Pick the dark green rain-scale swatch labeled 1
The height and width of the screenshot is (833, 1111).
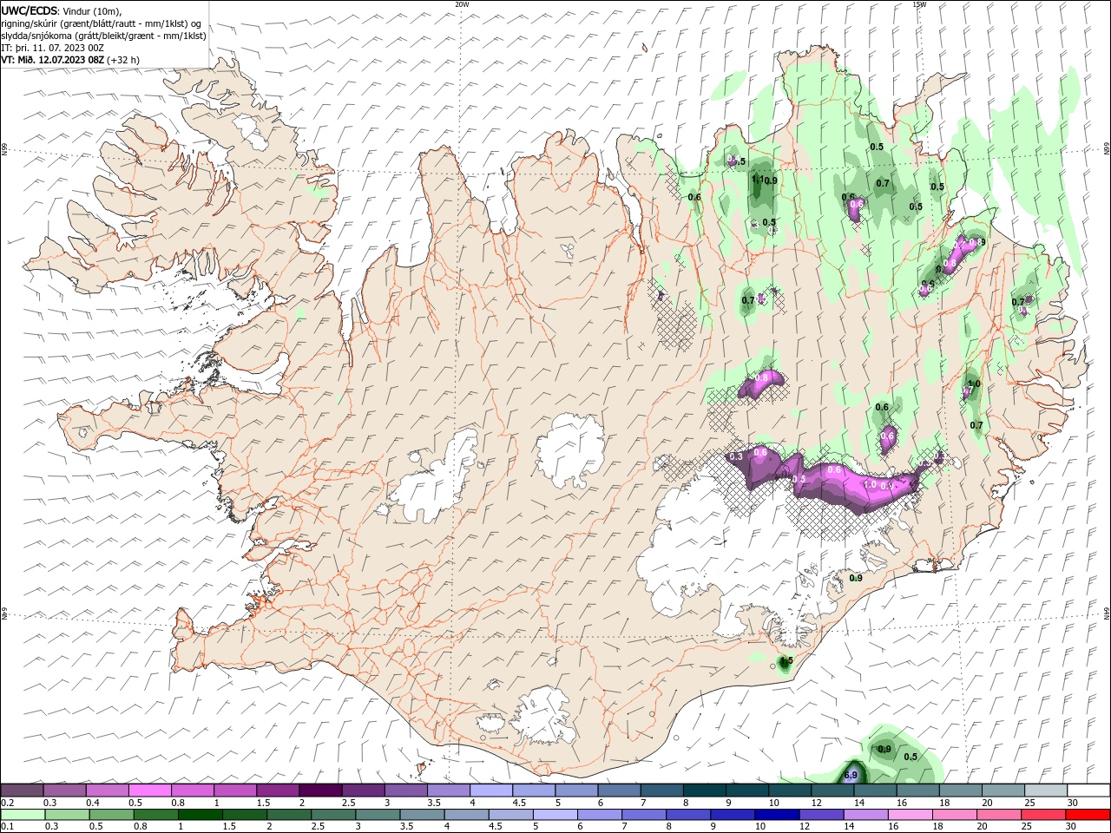[200, 814]
